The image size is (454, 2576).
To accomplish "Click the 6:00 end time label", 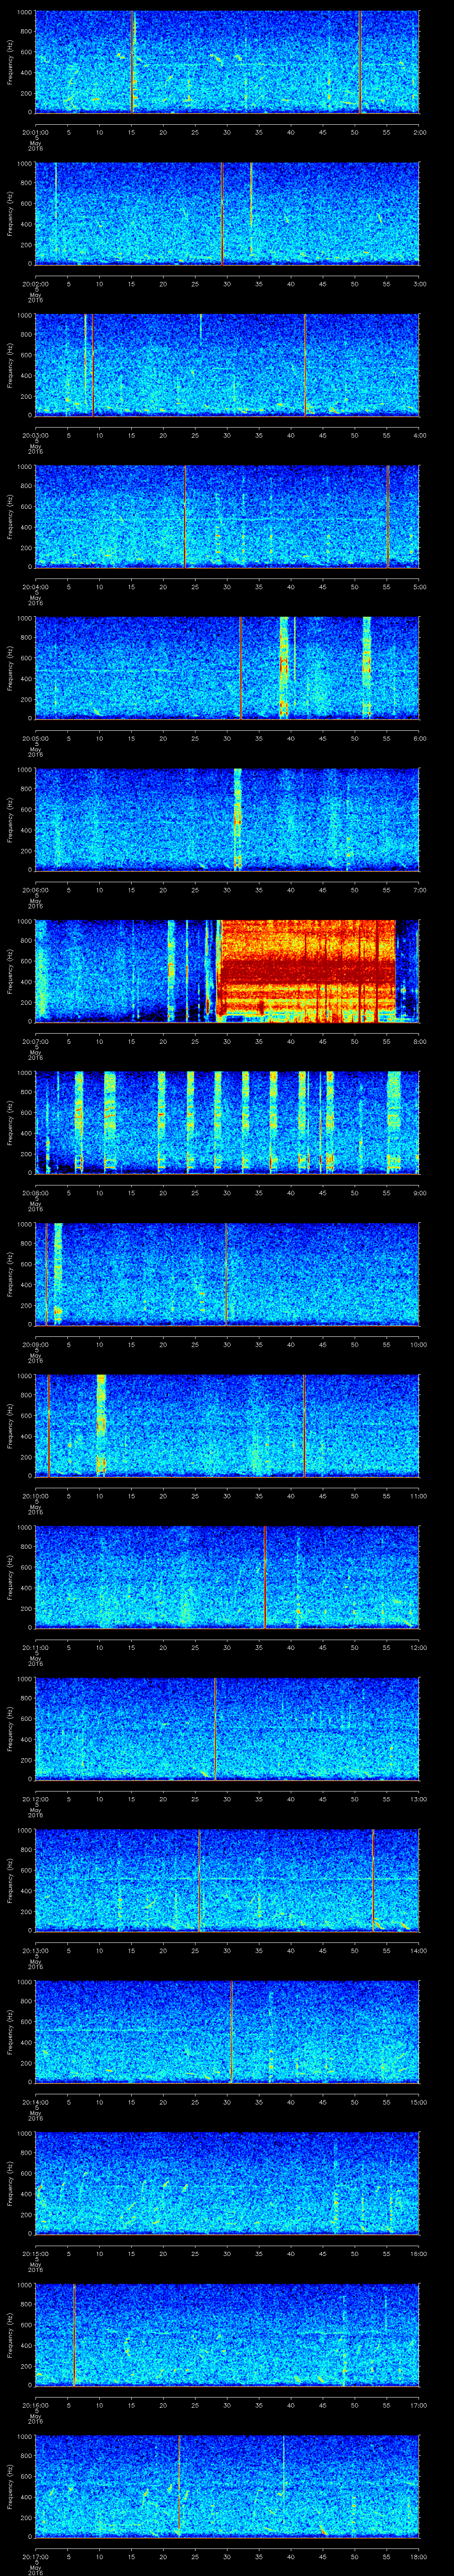I will [x=419, y=738].
